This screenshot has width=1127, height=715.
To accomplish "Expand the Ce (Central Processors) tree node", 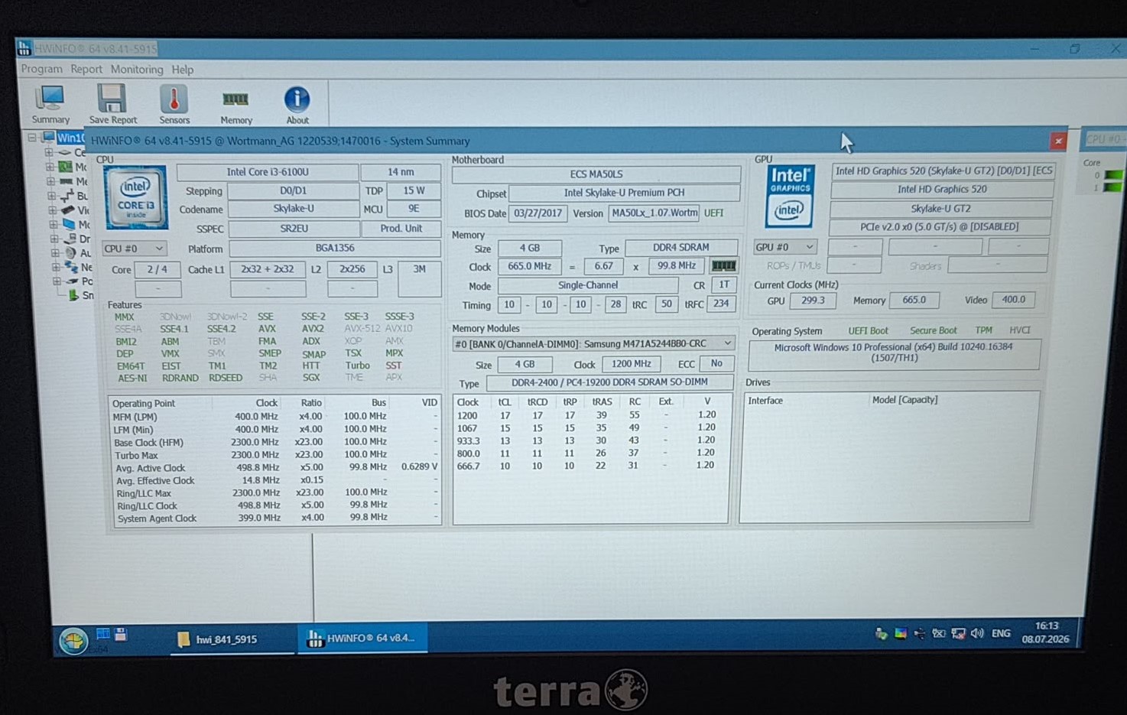I will click(x=50, y=152).
